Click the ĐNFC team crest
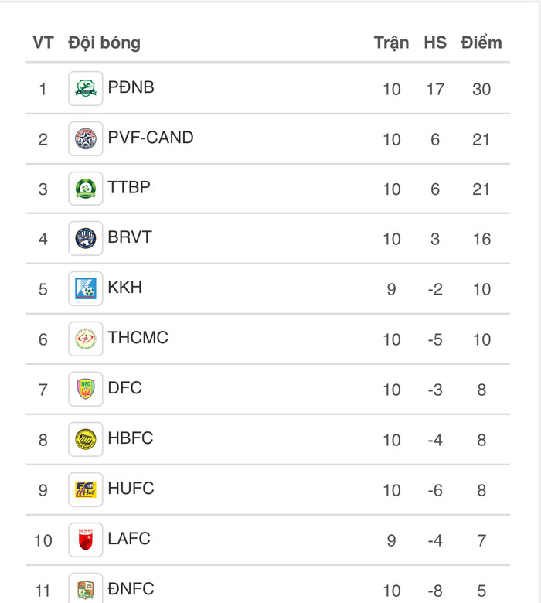 (x=85, y=590)
